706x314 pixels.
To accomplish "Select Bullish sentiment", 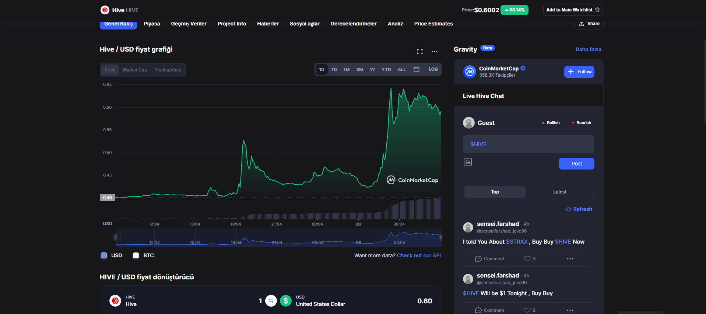I will 550,123.
